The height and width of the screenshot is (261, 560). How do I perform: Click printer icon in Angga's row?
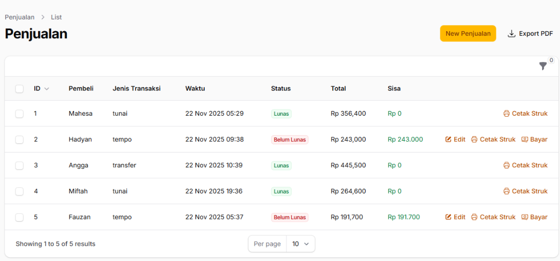coord(507,165)
